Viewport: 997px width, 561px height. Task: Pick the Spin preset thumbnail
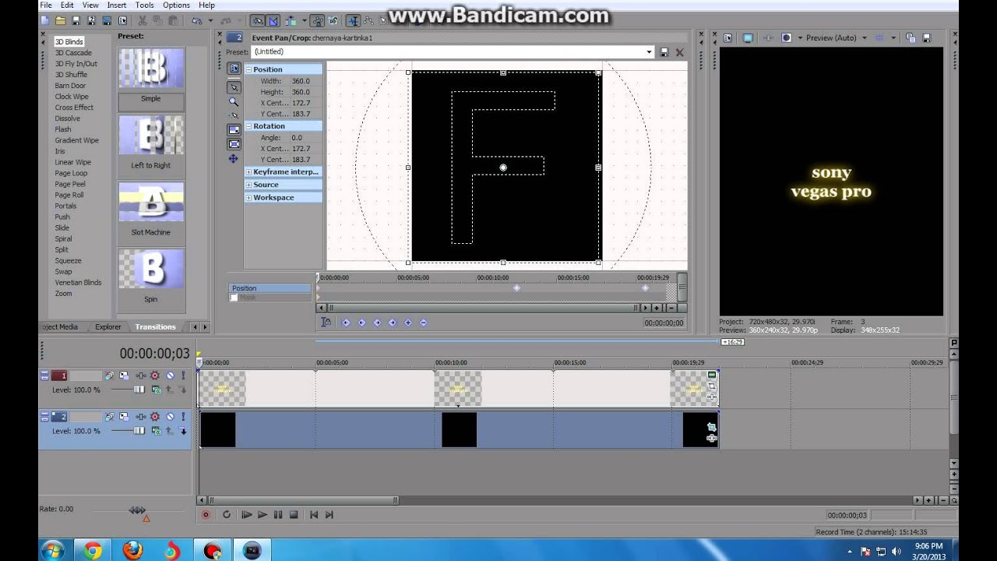[x=151, y=269]
